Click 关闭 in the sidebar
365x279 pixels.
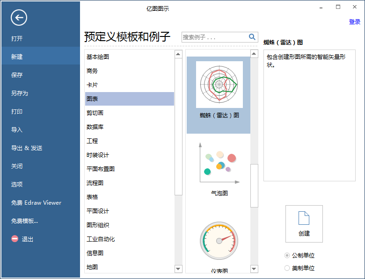tap(17, 166)
